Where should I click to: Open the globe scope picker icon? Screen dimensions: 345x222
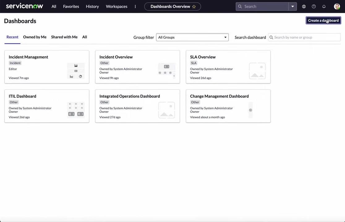click(x=304, y=6)
